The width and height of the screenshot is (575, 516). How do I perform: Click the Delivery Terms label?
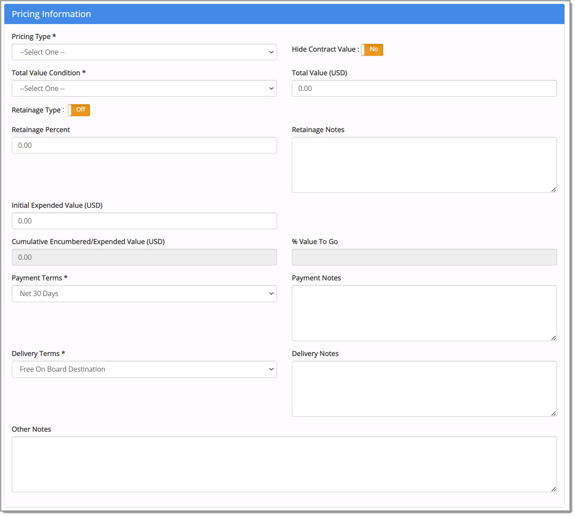pos(38,354)
